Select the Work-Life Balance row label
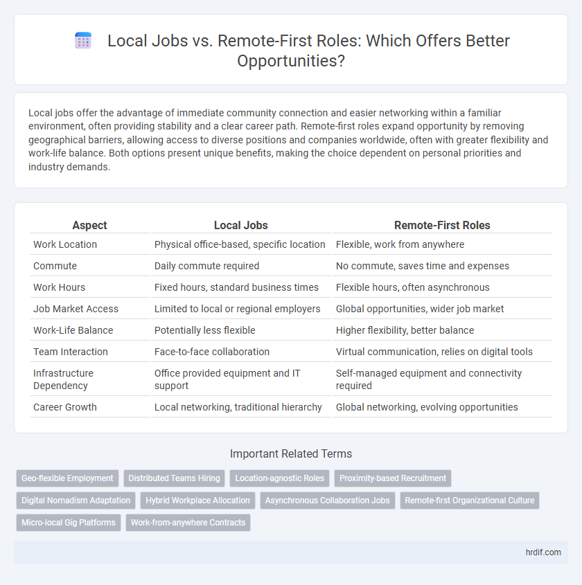Viewport: 582px width, 585px height. pyautogui.click(x=73, y=330)
